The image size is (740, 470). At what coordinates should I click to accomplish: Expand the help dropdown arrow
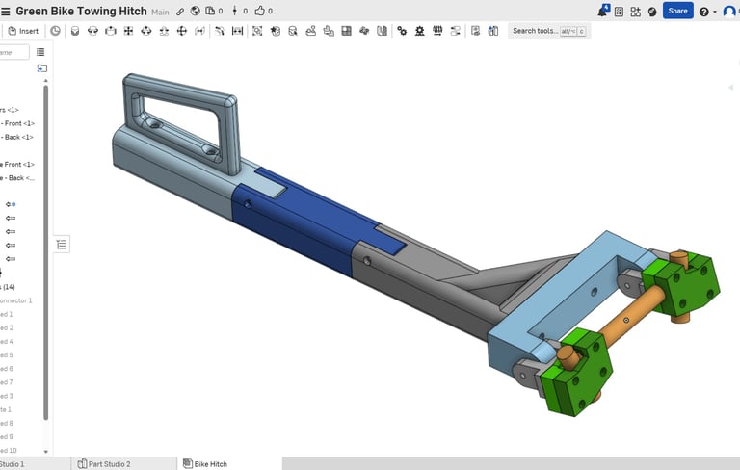click(715, 12)
